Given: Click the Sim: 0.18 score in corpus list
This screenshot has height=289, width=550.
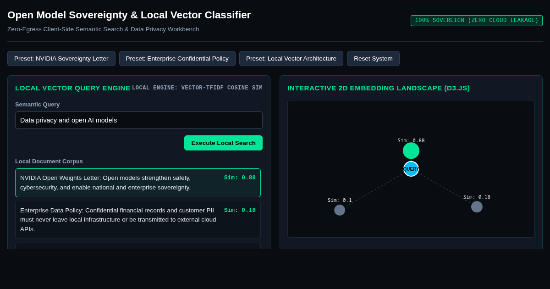Looking at the screenshot, I should [x=240, y=210].
